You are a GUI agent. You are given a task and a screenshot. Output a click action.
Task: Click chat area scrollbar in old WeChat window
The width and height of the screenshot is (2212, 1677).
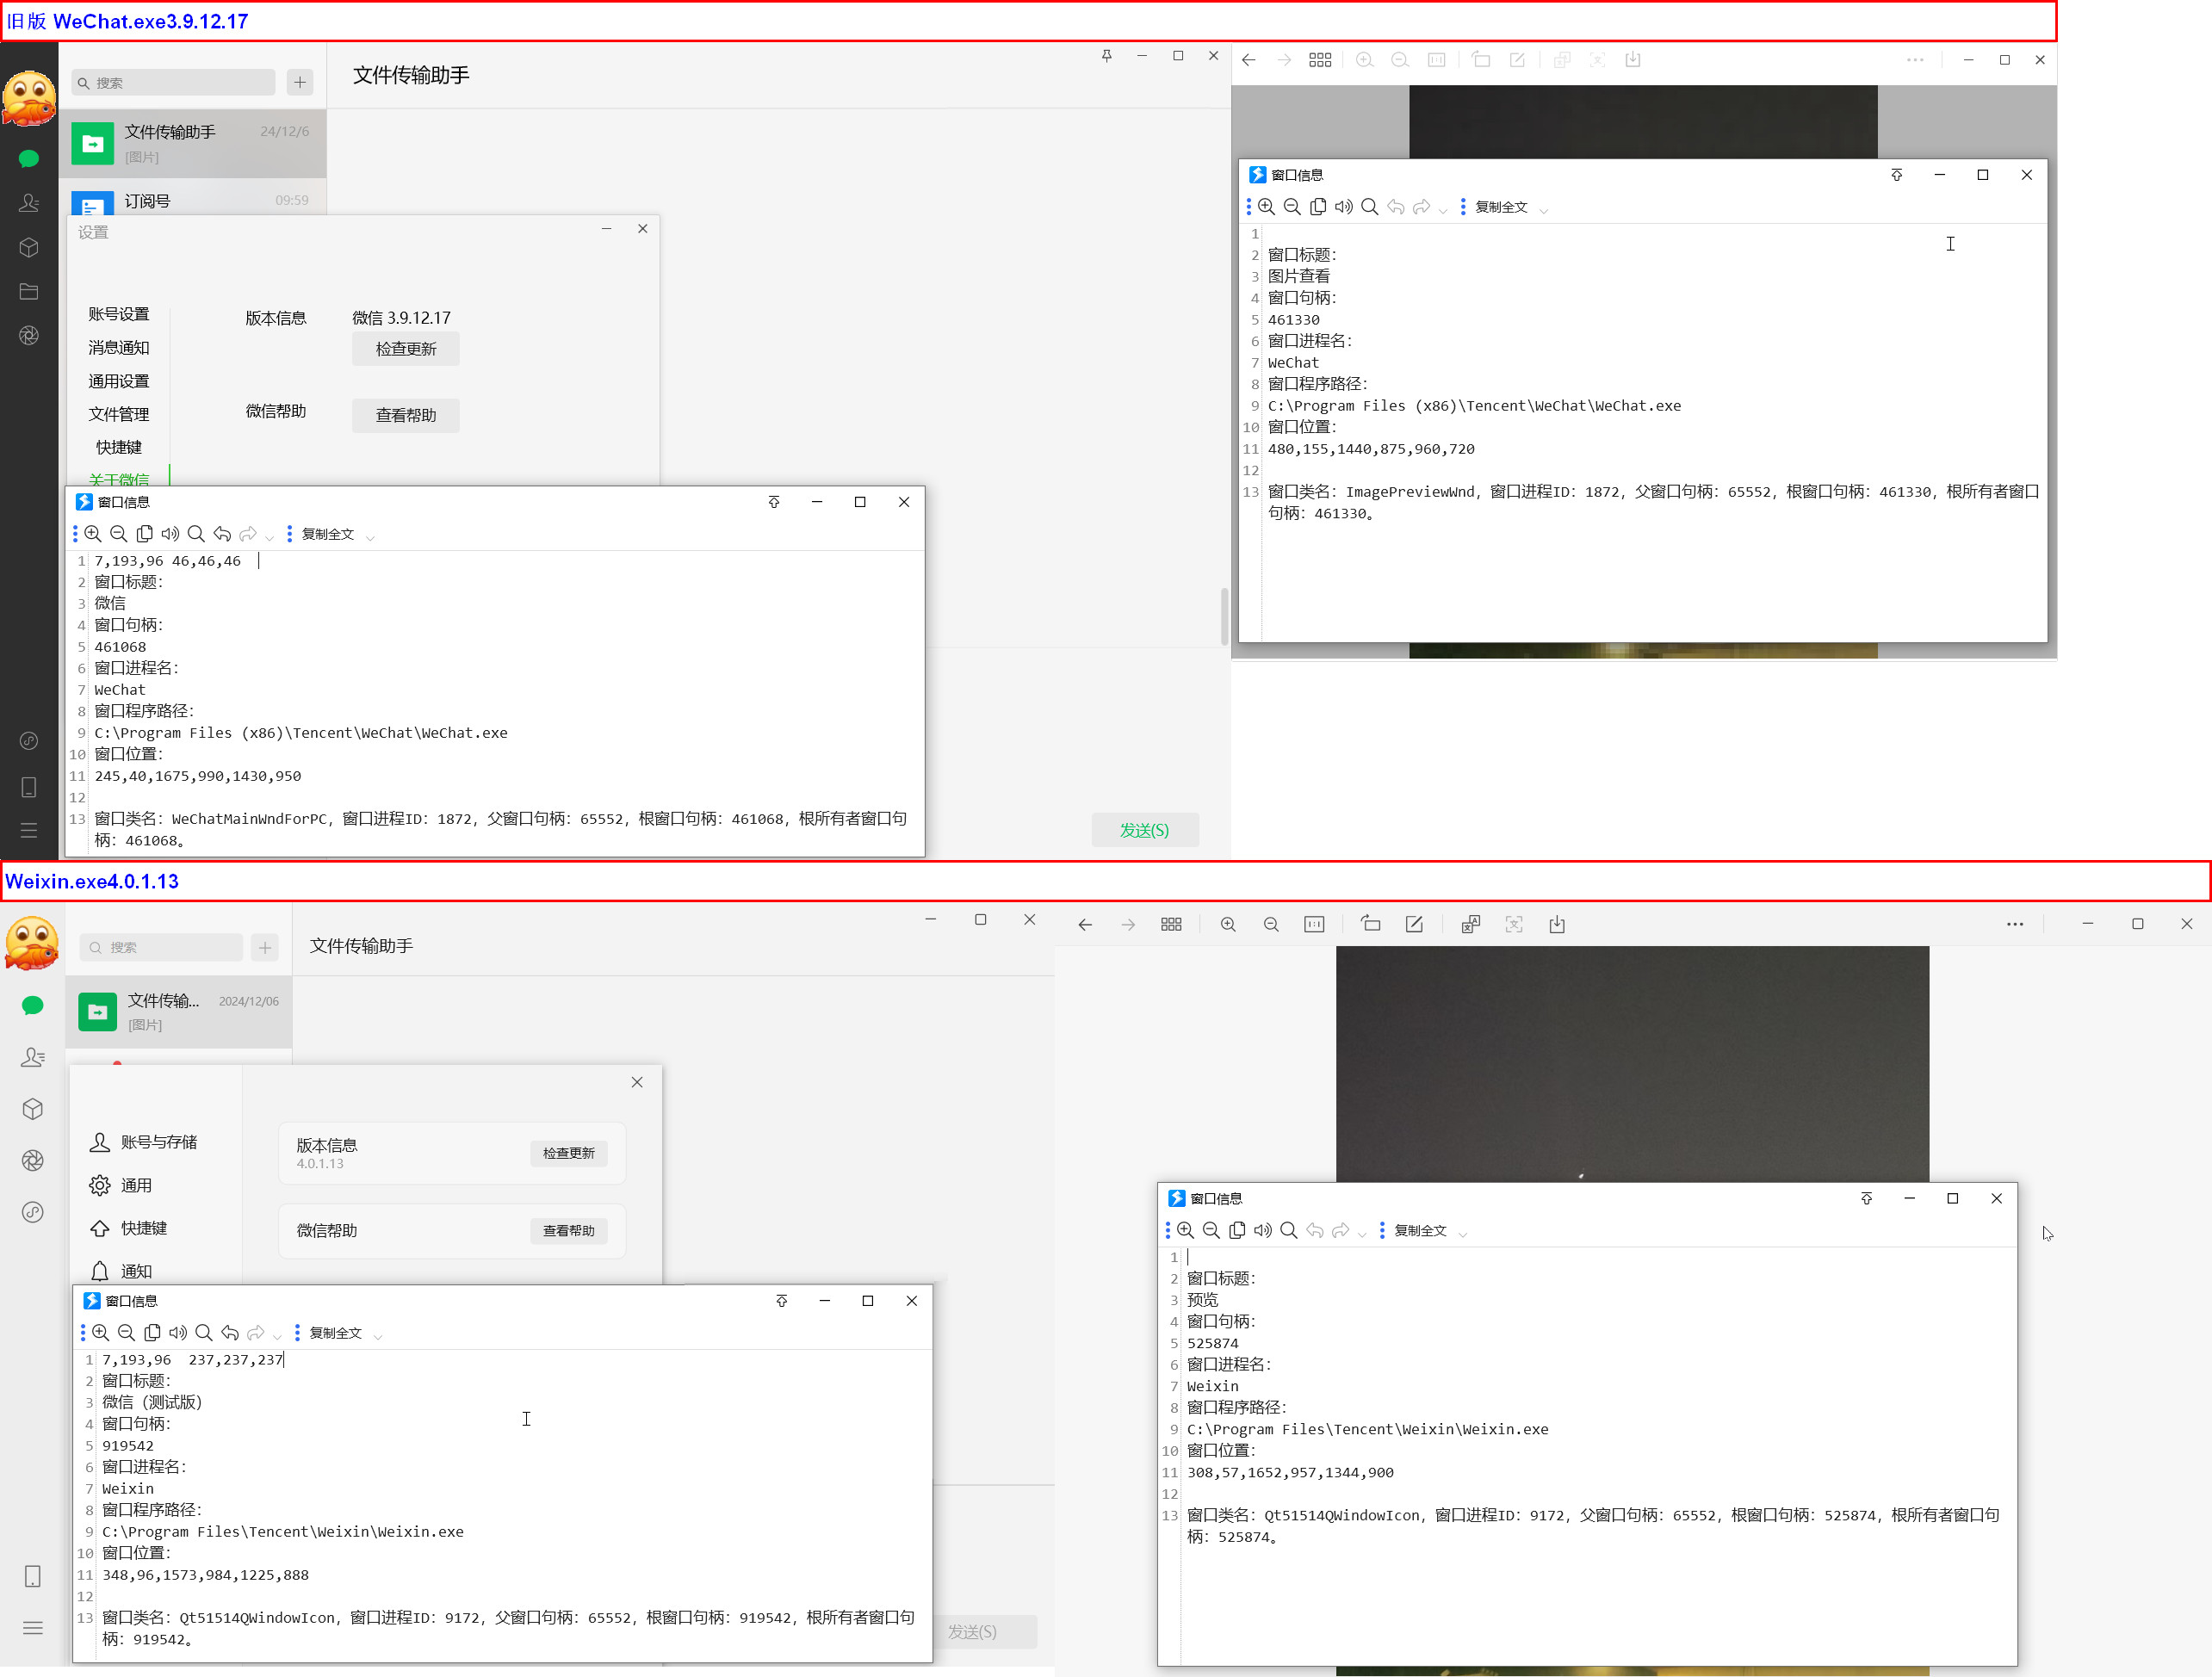pyautogui.click(x=1224, y=617)
